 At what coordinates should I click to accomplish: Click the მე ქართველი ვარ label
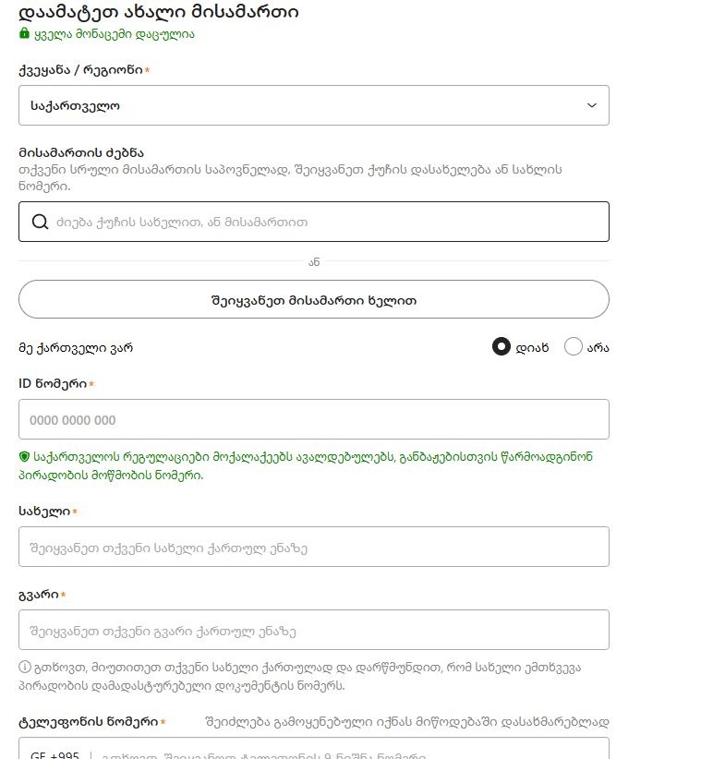point(76,348)
